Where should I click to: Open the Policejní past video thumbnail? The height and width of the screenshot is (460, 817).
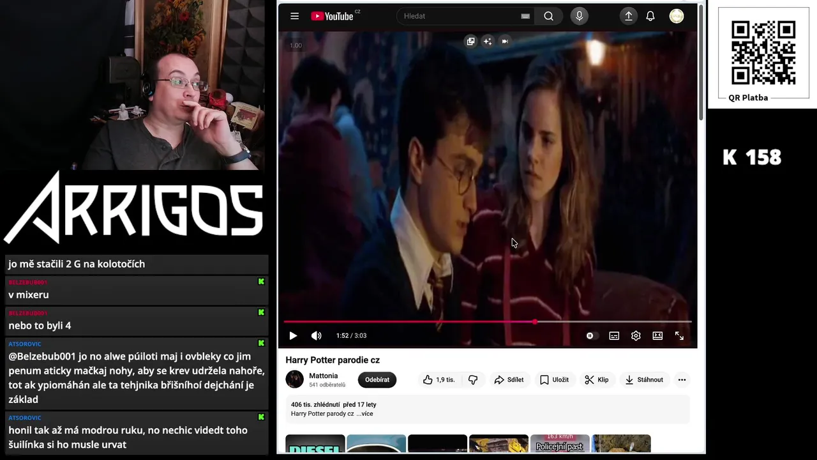click(560, 444)
